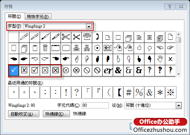The image size is (190, 135).
Task: Choose the paintbrush symbol
Action: click(x=45, y=37)
